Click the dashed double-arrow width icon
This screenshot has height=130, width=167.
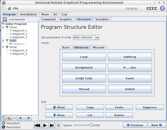click(24, 118)
